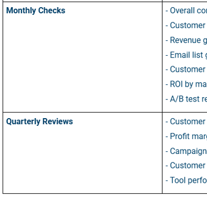The height and width of the screenshot is (202, 207).
Task: Click the Monthly Checks heading
Action: pos(36,10)
